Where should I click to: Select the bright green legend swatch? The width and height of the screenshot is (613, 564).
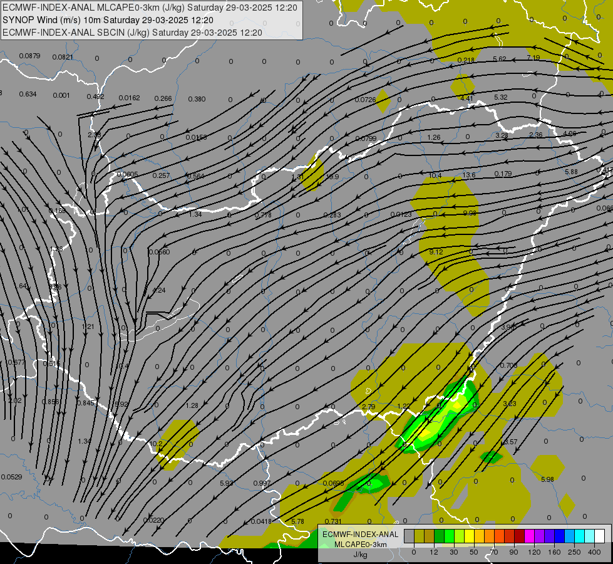(x=449, y=536)
